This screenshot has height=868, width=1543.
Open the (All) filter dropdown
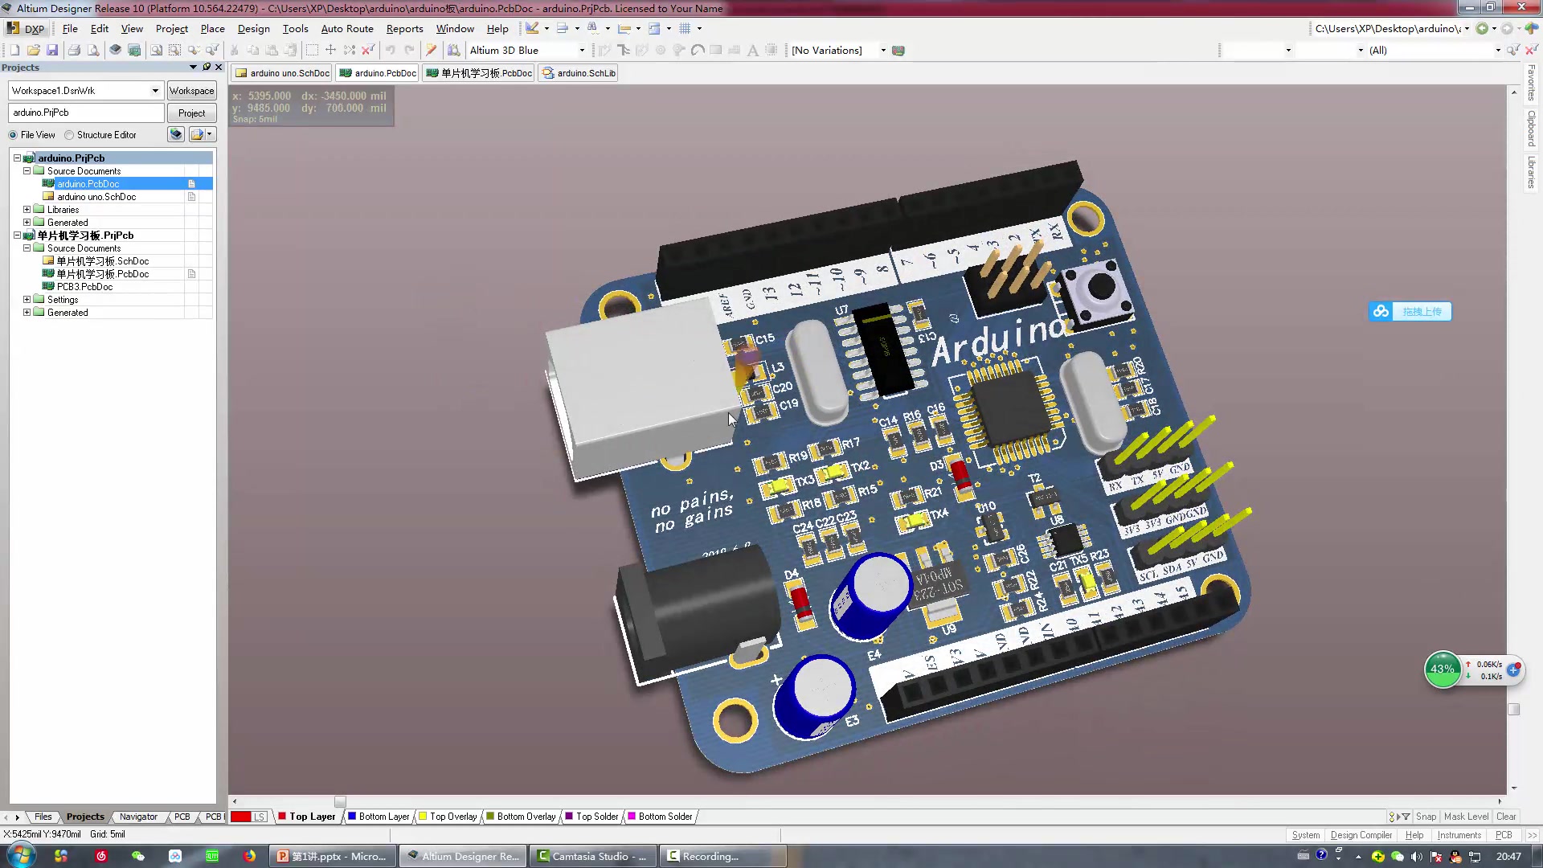click(1498, 50)
